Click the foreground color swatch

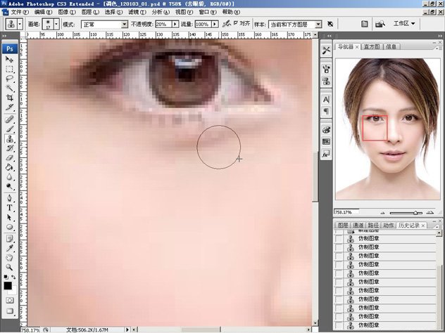pos(8,285)
